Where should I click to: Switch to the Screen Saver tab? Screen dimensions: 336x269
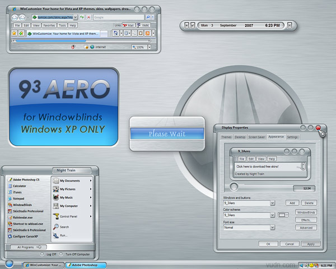256,137
